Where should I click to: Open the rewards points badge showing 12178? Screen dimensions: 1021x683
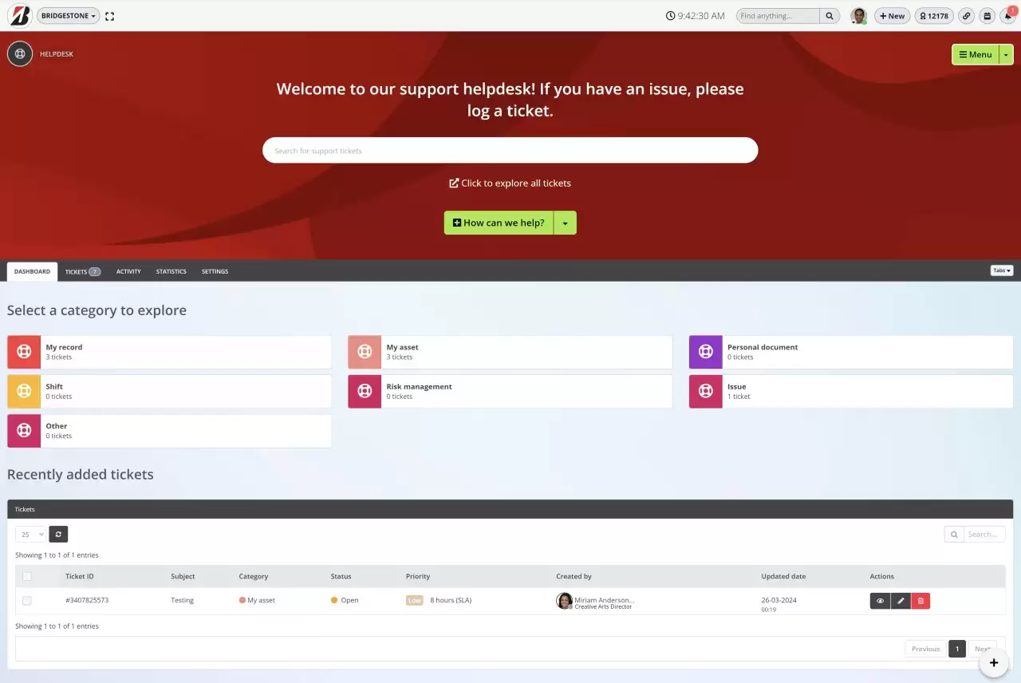click(934, 15)
